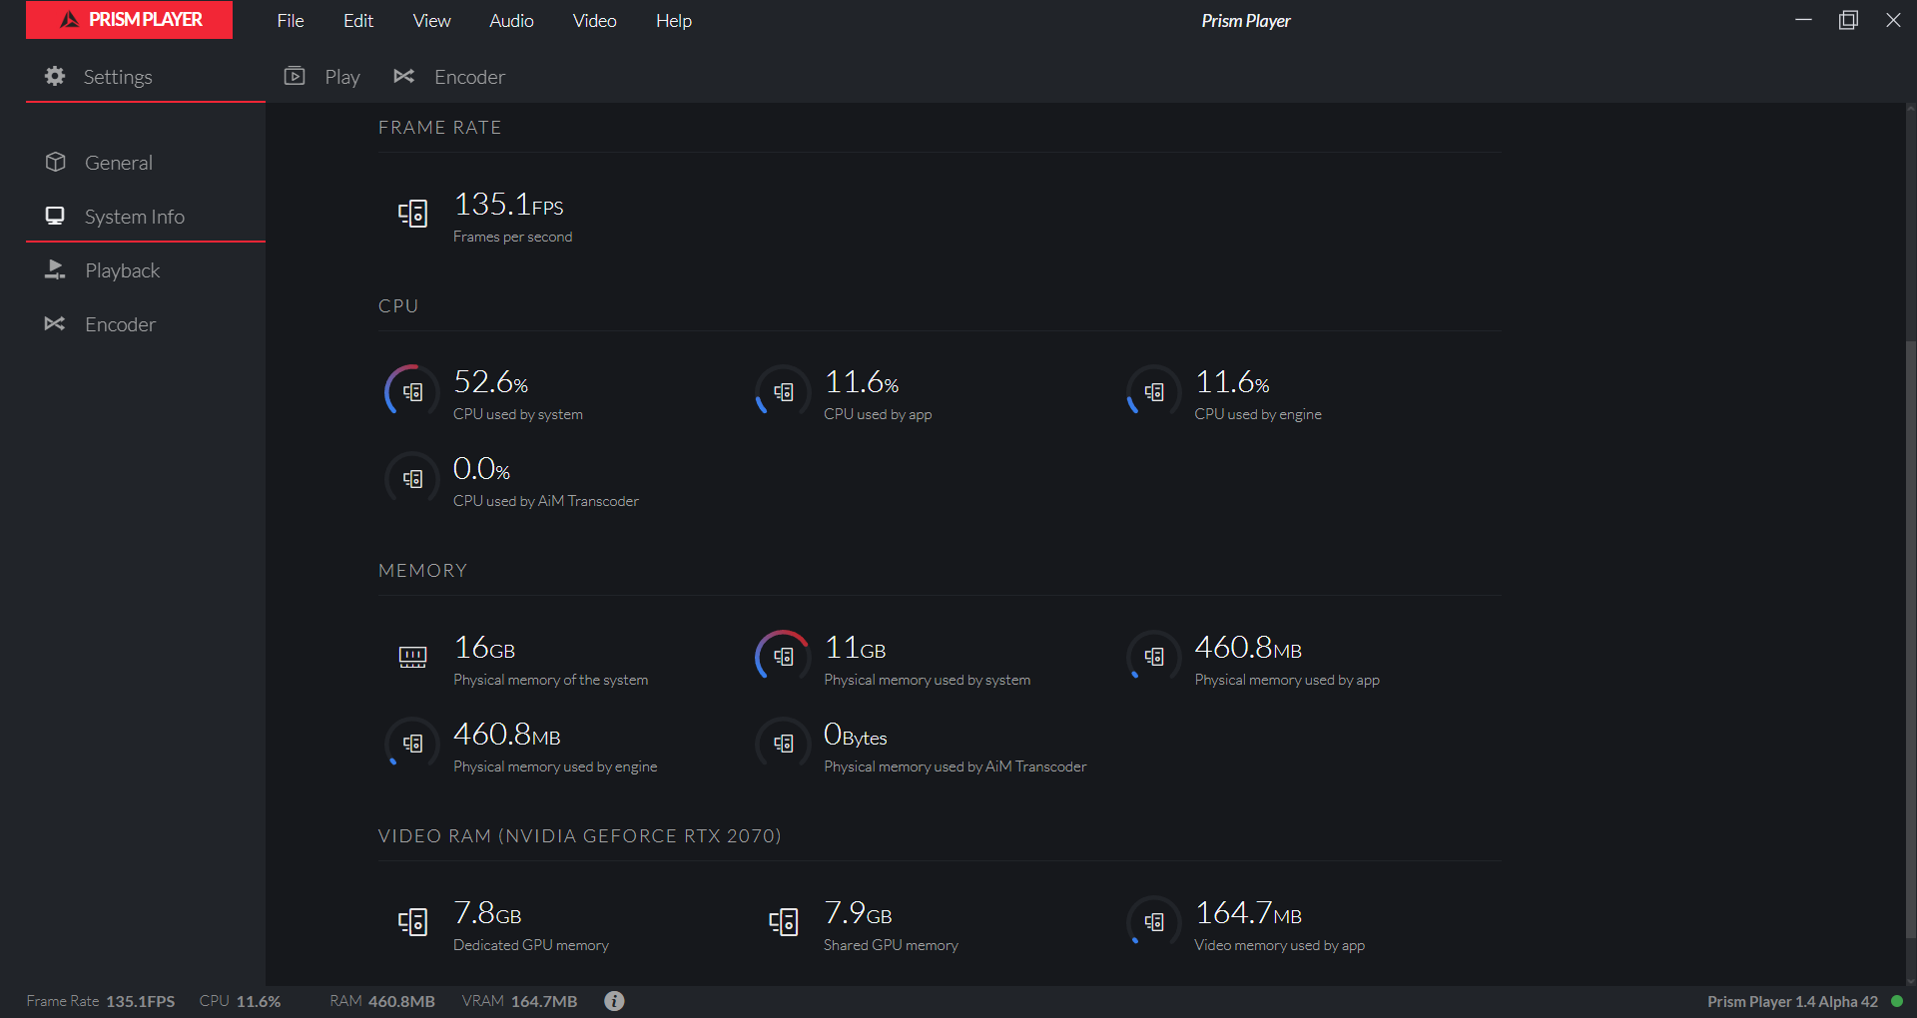This screenshot has width=1917, height=1018.
Task: Close the Prism Player window
Action: (1893, 20)
